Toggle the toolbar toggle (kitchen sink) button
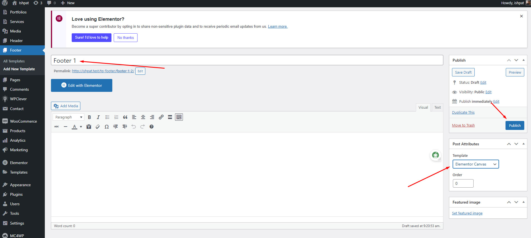 pyautogui.click(x=179, y=117)
